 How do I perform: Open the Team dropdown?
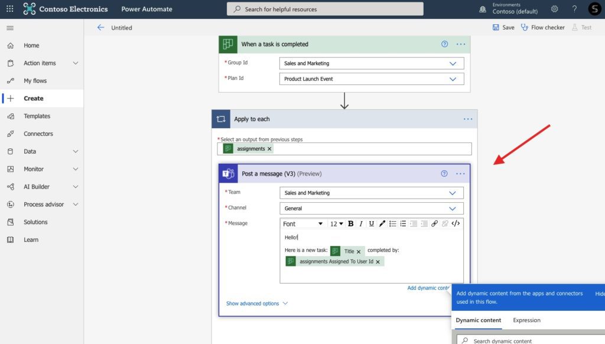[x=372, y=193]
